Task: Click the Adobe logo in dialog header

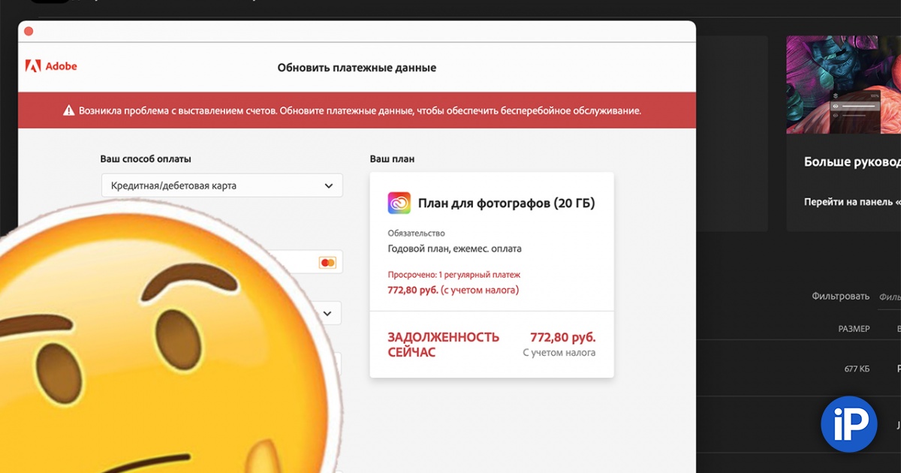Action: (x=51, y=66)
